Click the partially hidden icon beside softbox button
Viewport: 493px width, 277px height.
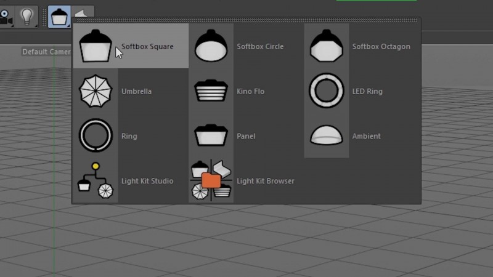[x=83, y=12]
